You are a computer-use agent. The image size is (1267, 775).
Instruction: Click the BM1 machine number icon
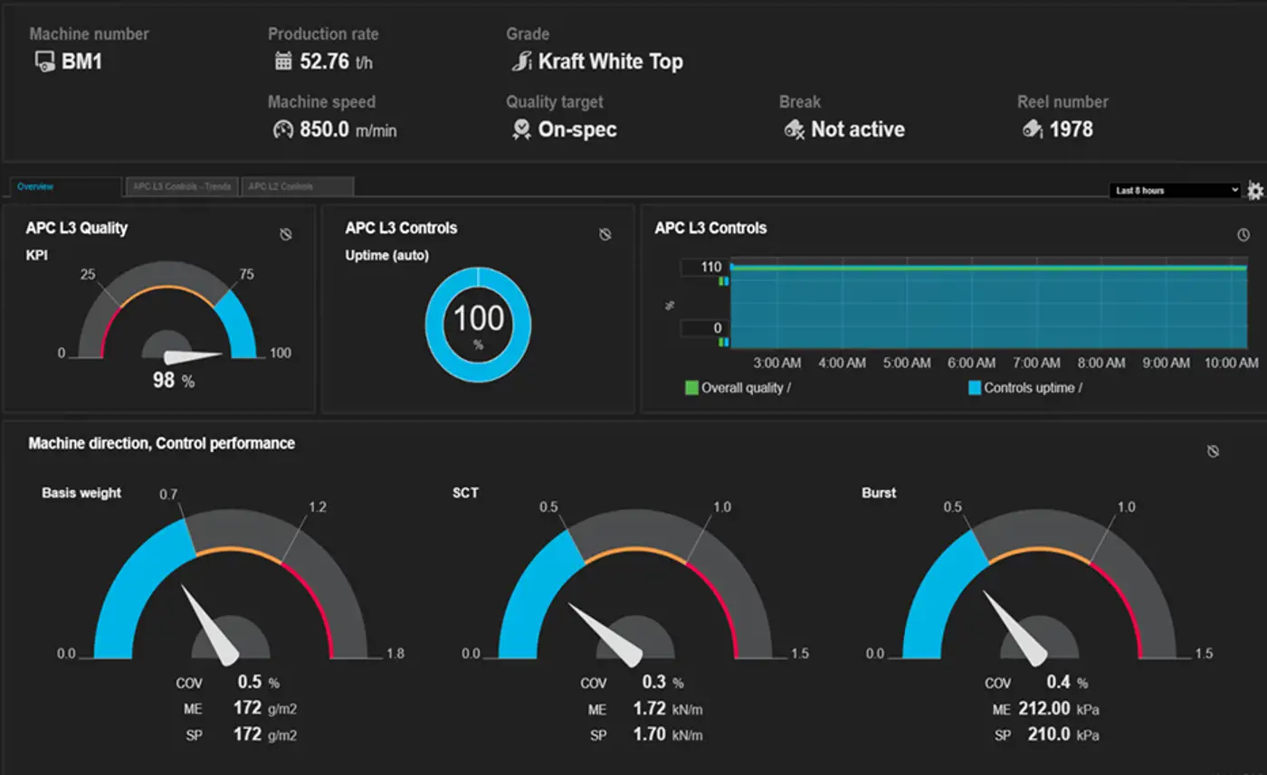point(44,62)
